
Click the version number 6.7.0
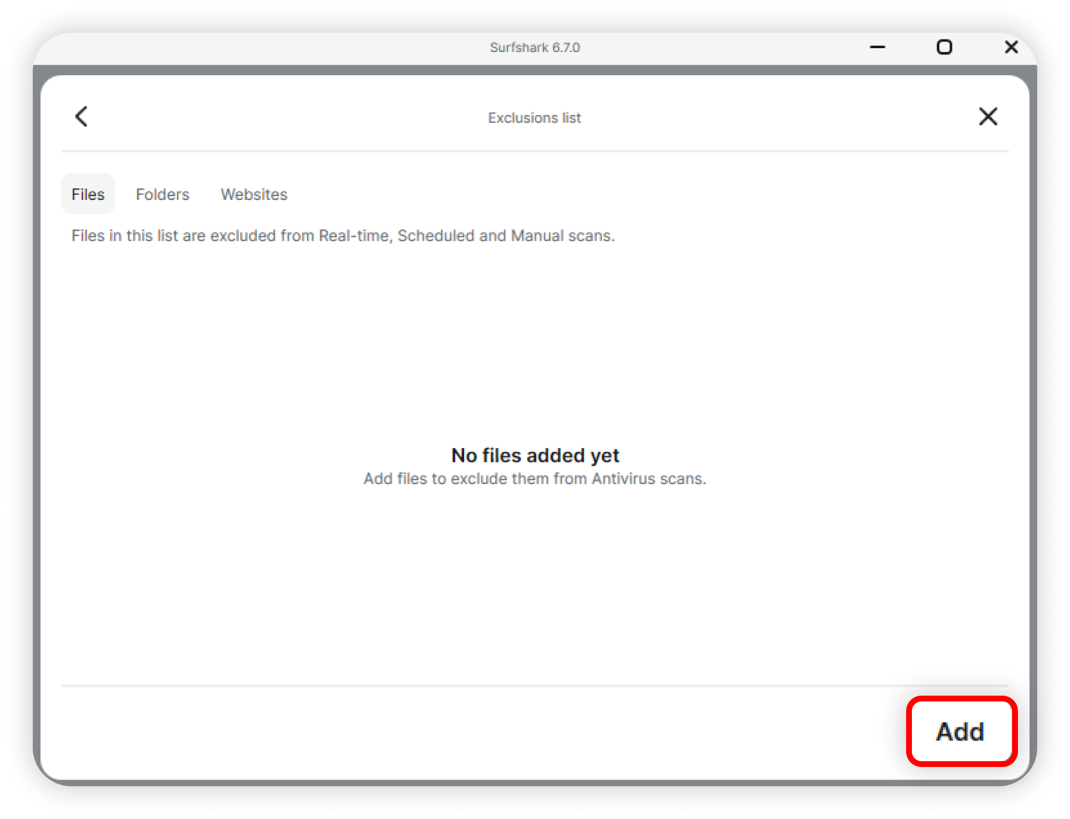566,47
